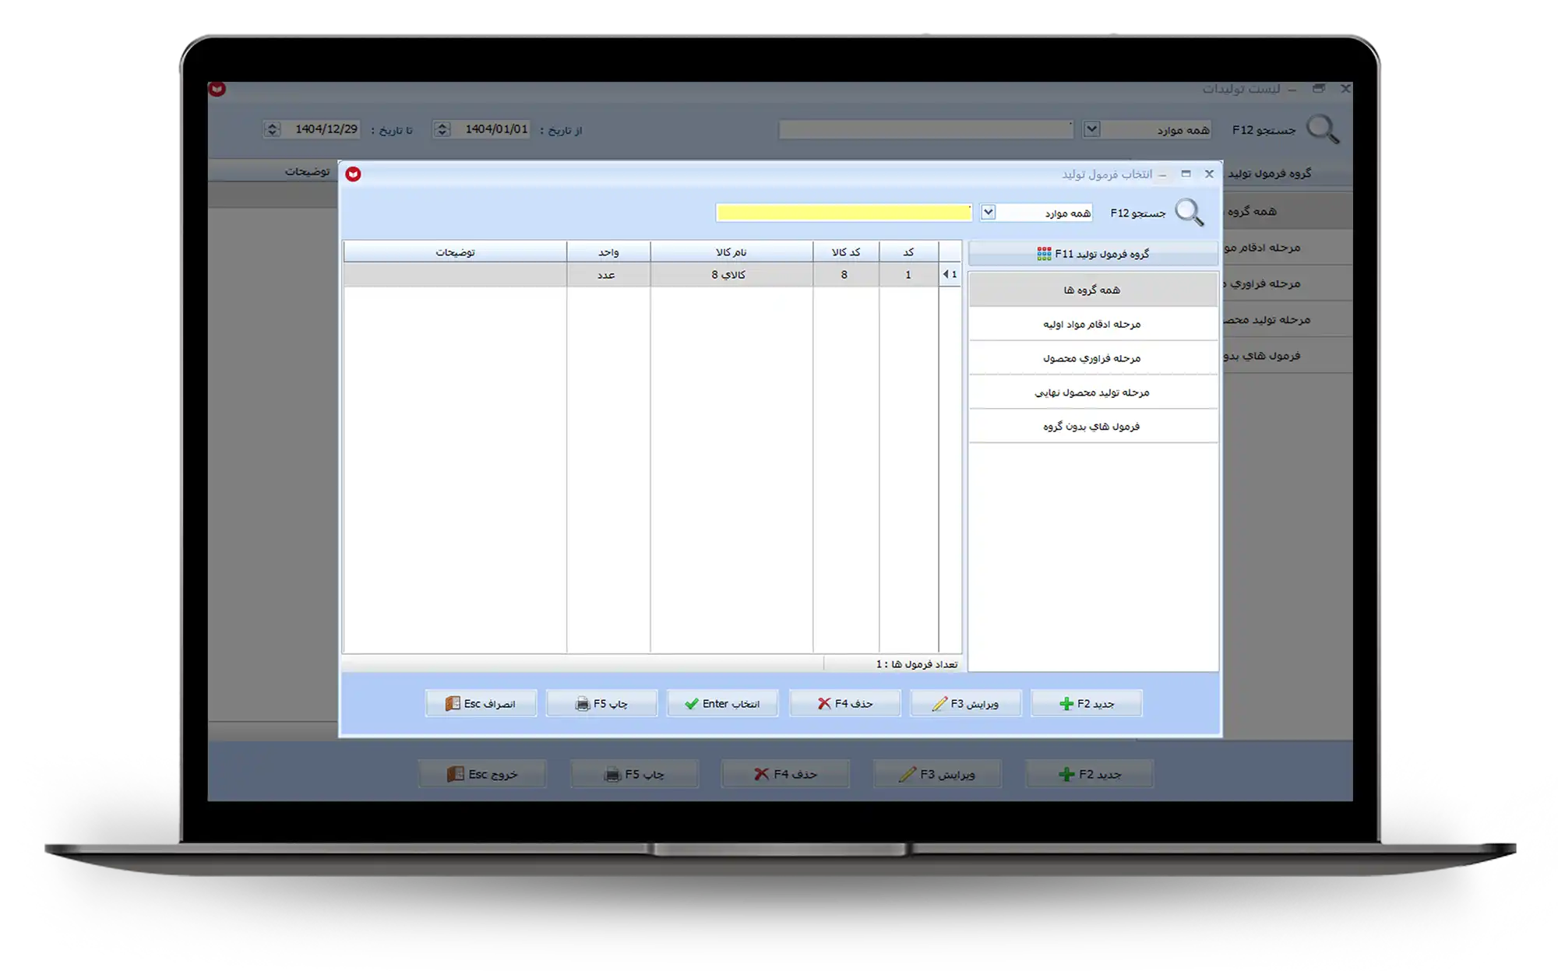Viewport: 1558px width, 971px height.
Task: Adjust the to-date 1404/12/29 spinner
Action: [x=272, y=129]
